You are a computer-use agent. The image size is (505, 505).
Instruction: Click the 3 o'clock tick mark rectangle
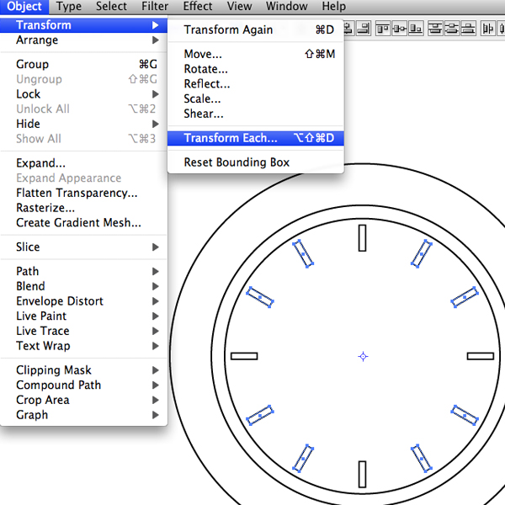pyautogui.click(x=481, y=356)
